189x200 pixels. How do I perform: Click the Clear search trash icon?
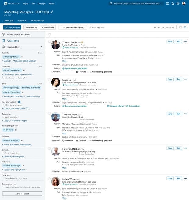[x=4, y=41]
